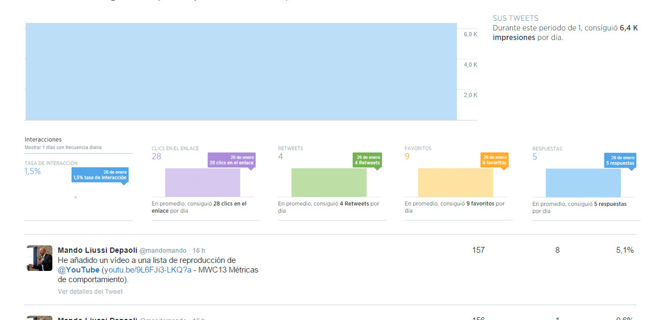The image size is (660, 320).
Task: Click the purple link clicks bar
Action: [203, 183]
